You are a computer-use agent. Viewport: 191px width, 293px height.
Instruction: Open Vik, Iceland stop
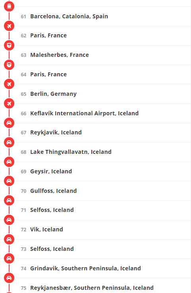(x=46, y=229)
